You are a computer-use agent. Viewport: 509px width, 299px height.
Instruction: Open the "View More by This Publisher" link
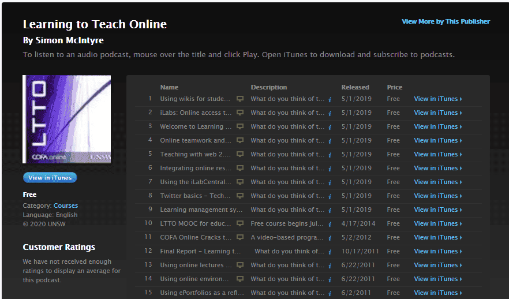(x=446, y=21)
